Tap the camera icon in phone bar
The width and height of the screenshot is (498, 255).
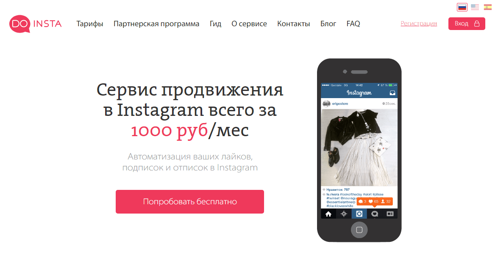tap(359, 214)
